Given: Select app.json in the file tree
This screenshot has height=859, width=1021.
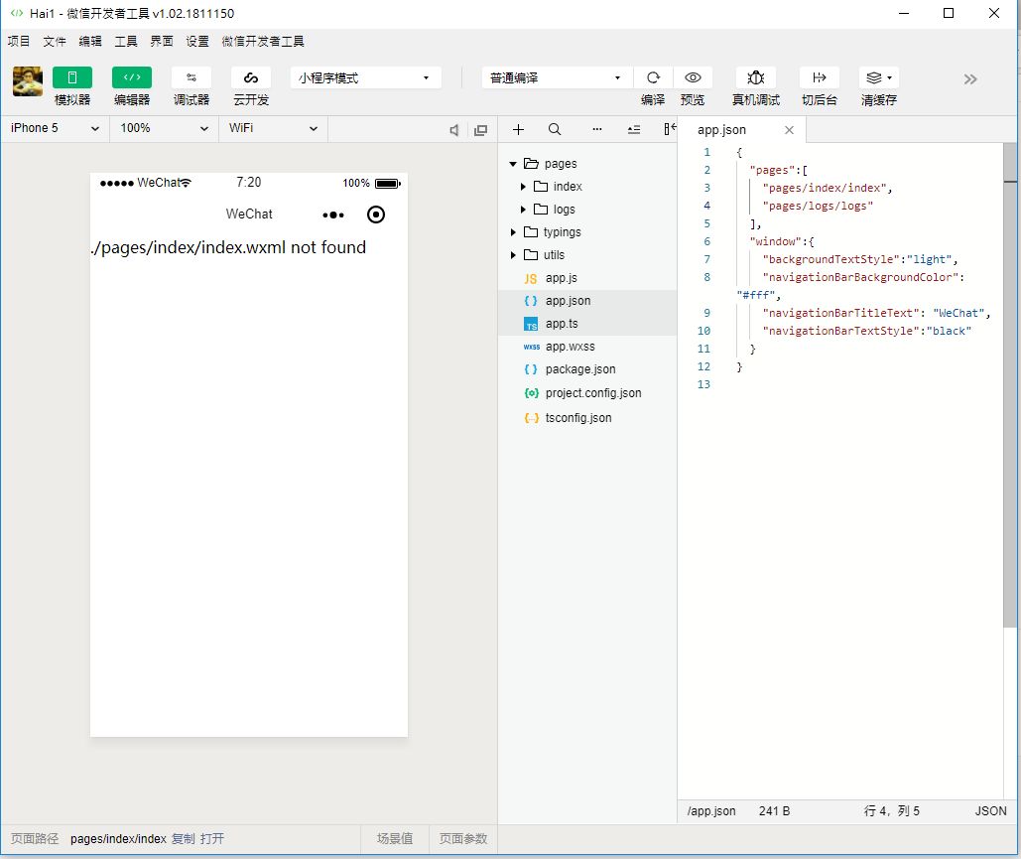Looking at the screenshot, I should (587, 301).
